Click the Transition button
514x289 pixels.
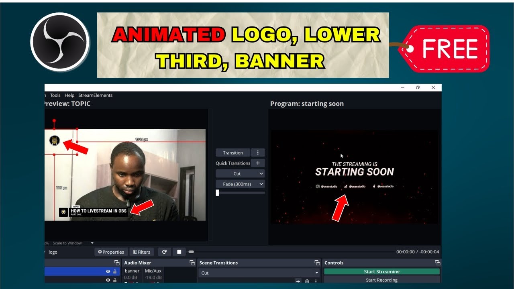click(x=233, y=153)
